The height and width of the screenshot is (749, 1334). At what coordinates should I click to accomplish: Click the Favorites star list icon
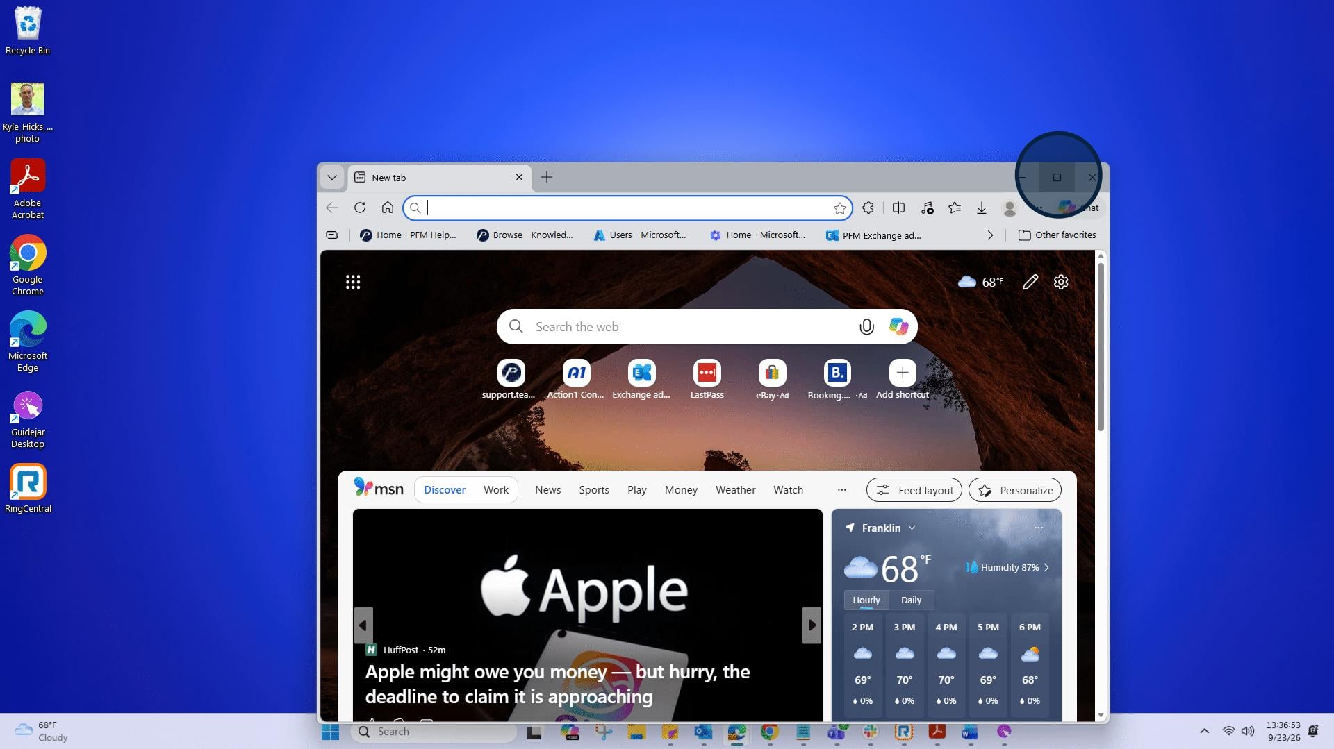click(x=955, y=208)
